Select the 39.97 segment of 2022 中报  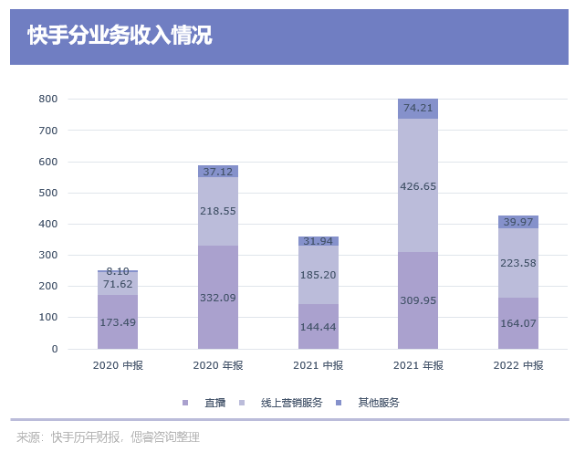click(518, 222)
